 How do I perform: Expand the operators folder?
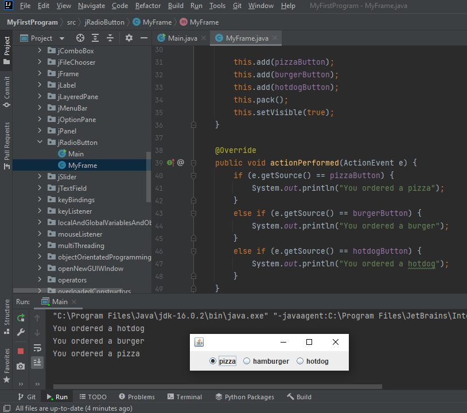(x=39, y=280)
